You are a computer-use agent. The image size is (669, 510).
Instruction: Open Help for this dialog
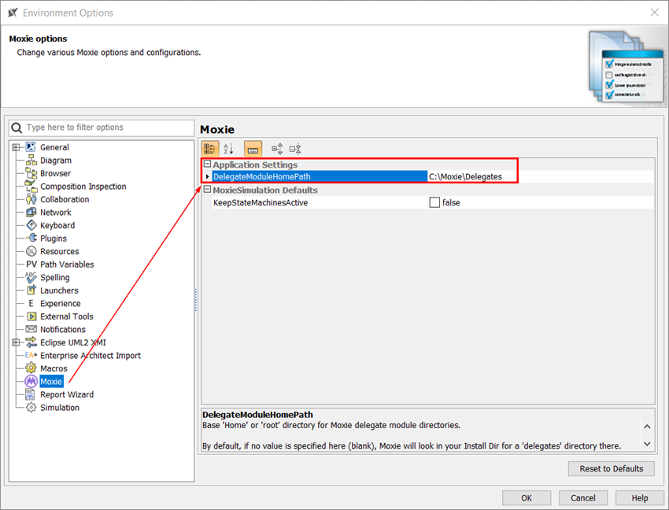click(639, 497)
